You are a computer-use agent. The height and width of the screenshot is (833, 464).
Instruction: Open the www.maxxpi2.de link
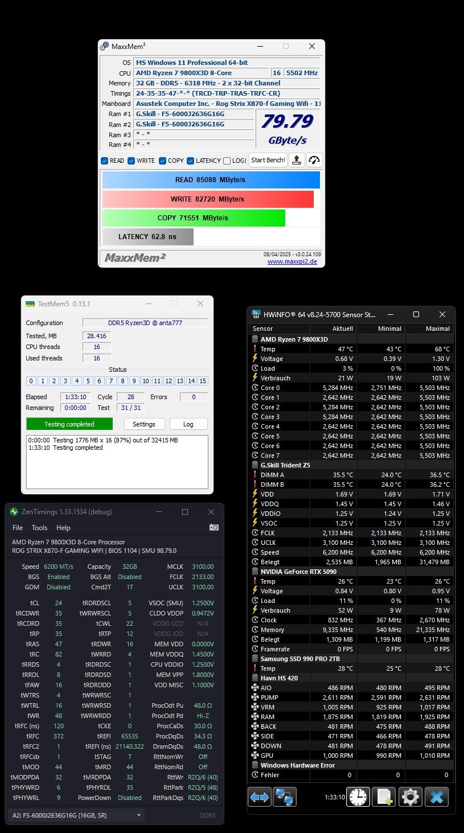click(x=292, y=262)
